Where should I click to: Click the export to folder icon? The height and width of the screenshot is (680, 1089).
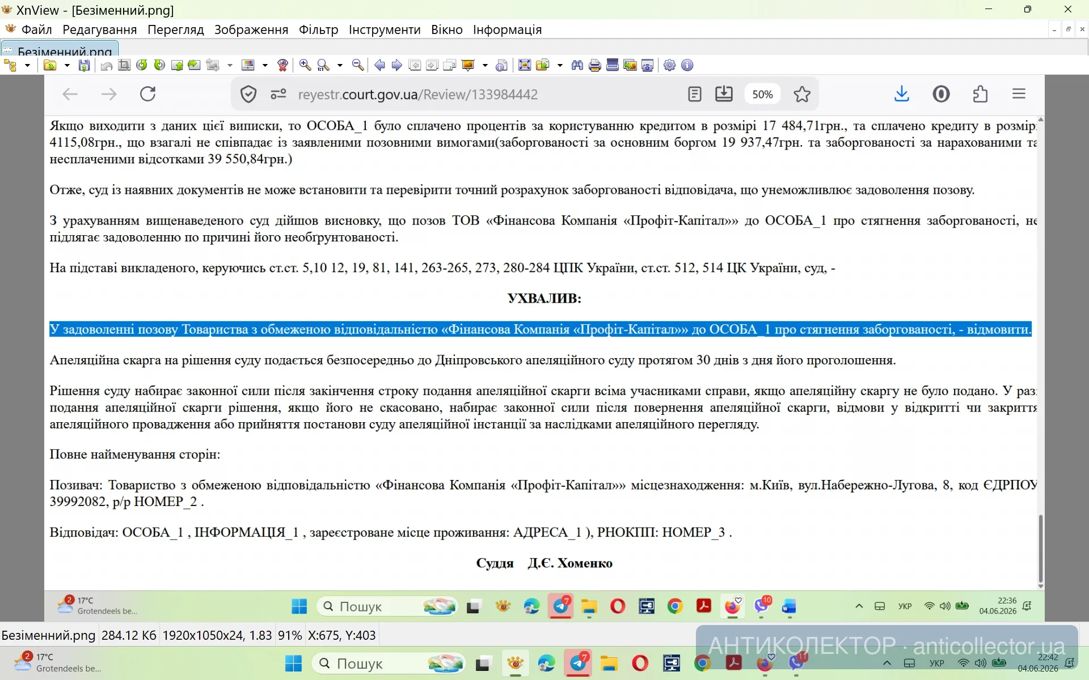543,65
